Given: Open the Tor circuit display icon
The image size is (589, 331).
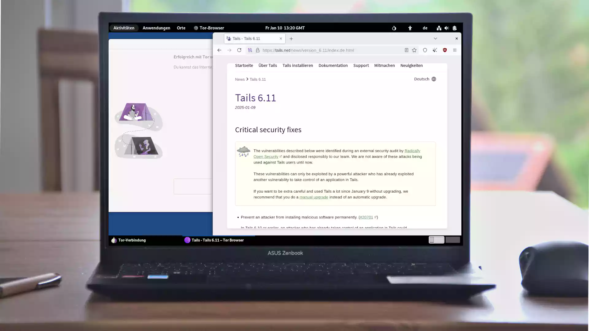Looking at the screenshot, I should tap(250, 50).
